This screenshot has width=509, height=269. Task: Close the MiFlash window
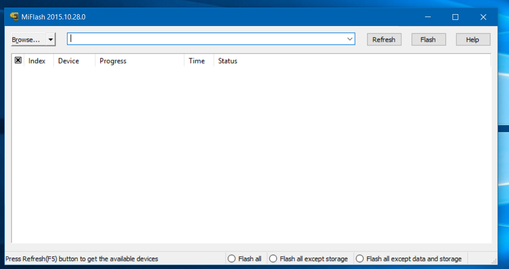[x=483, y=17]
